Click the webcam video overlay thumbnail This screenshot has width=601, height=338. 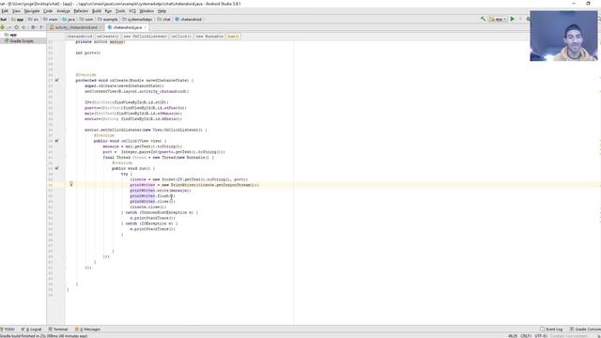(x=563, y=36)
